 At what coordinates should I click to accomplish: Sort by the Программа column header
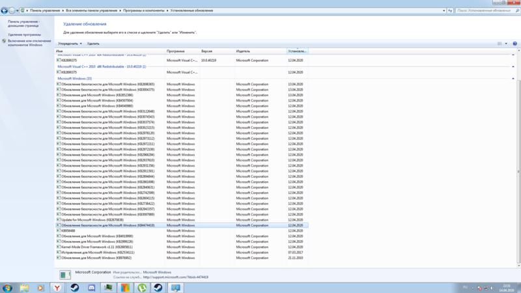tap(182, 51)
